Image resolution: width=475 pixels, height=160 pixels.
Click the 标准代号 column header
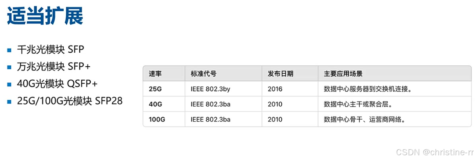tap(203, 74)
